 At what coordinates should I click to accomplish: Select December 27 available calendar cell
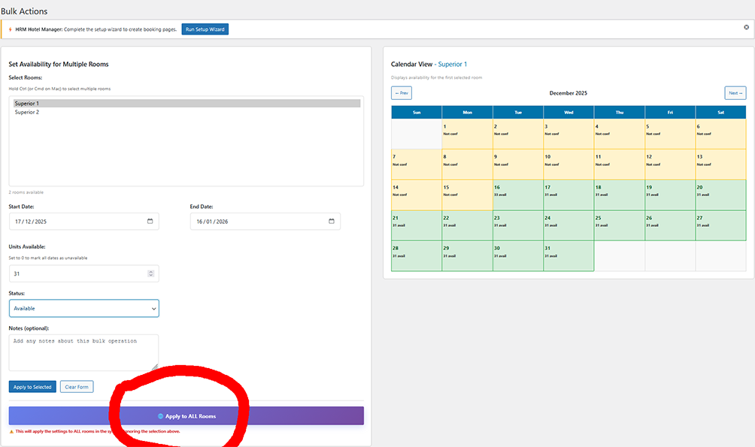[x=721, y=225]
